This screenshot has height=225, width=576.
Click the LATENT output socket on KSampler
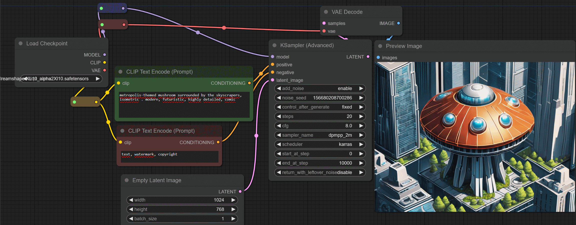pos(368,57)
